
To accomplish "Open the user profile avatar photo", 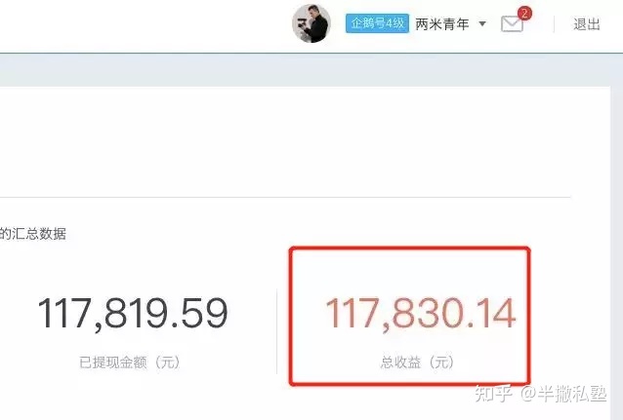I will point(311,23).
